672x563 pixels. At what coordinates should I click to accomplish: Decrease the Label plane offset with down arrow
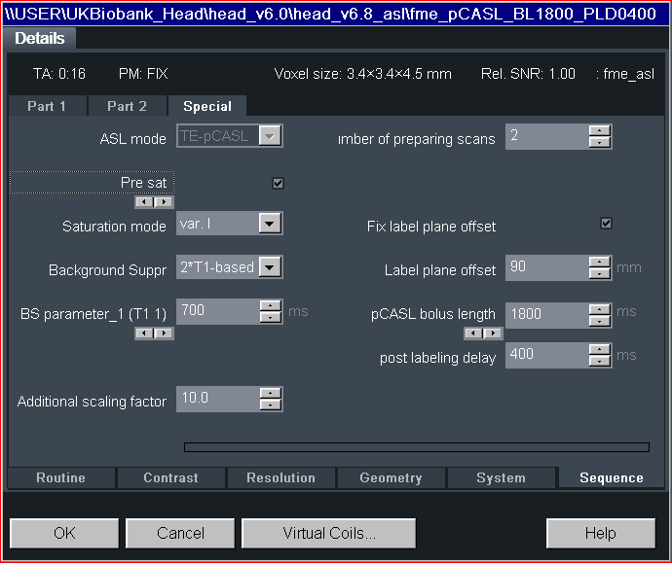pos(600,275)
